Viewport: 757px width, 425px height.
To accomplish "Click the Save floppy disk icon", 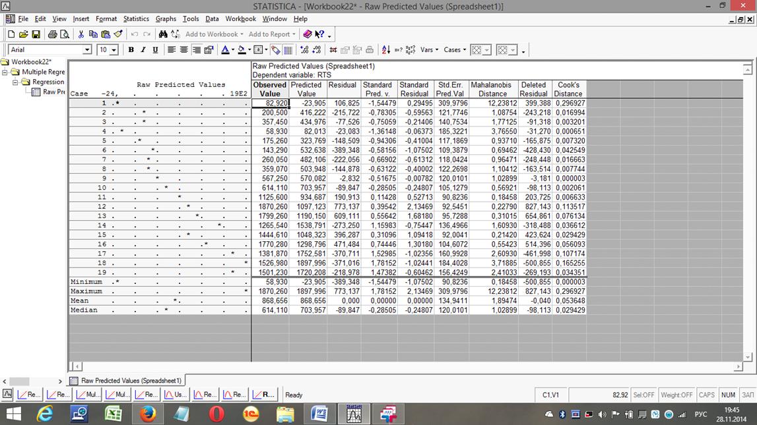I will click(36, 34).
